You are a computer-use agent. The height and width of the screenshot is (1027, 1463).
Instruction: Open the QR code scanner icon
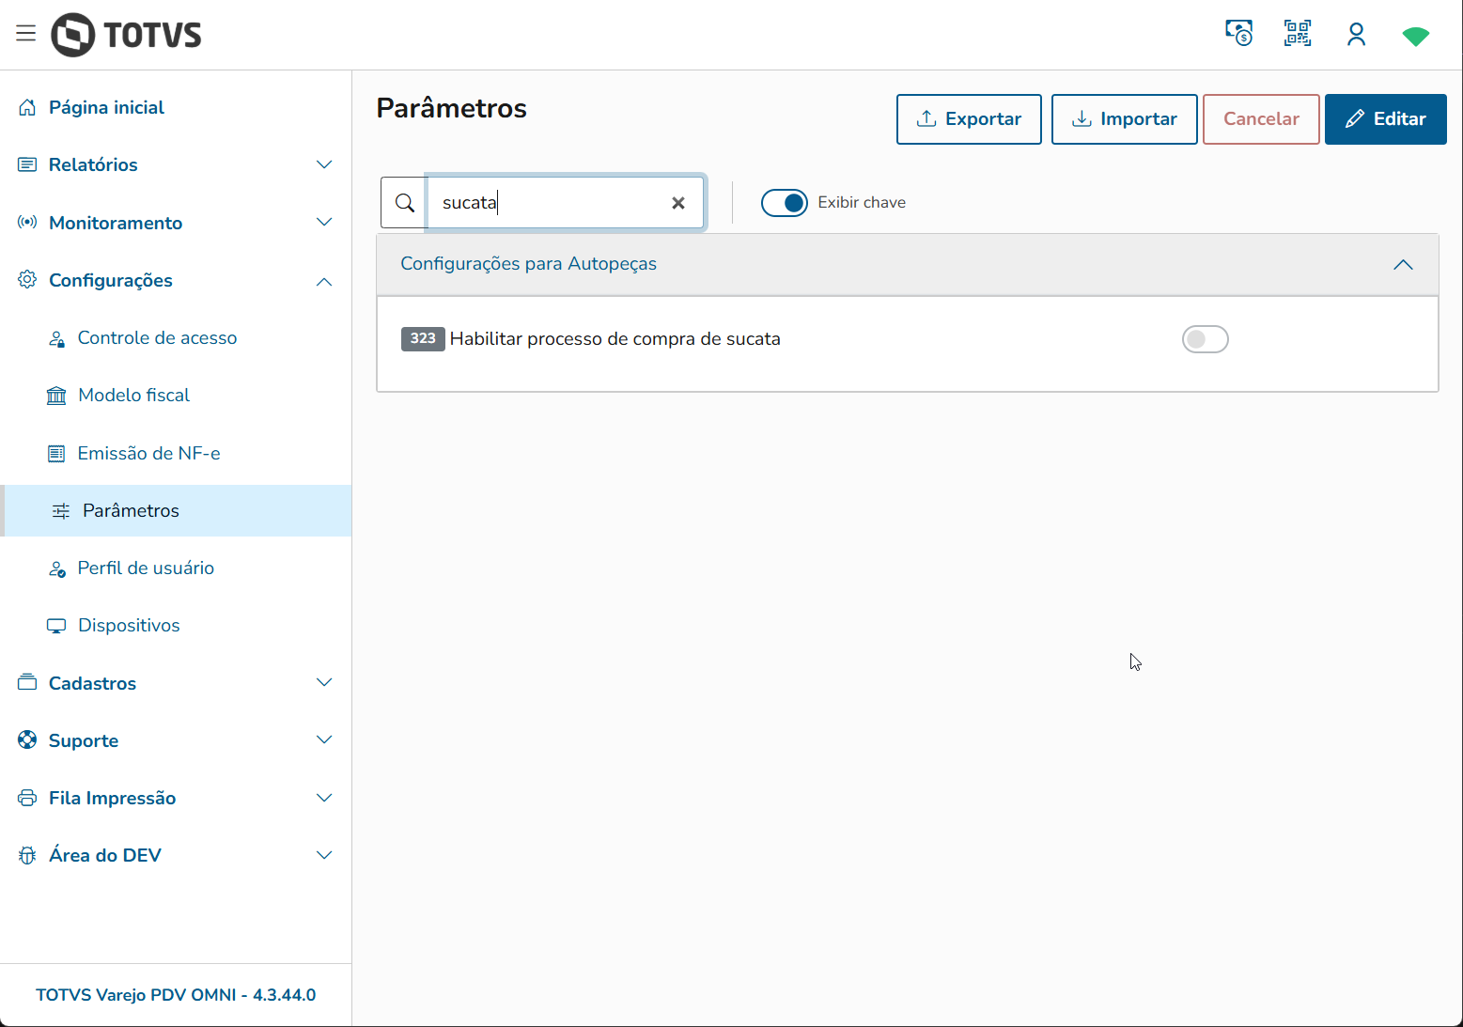pyautogui.click(x=1298, y=34)
